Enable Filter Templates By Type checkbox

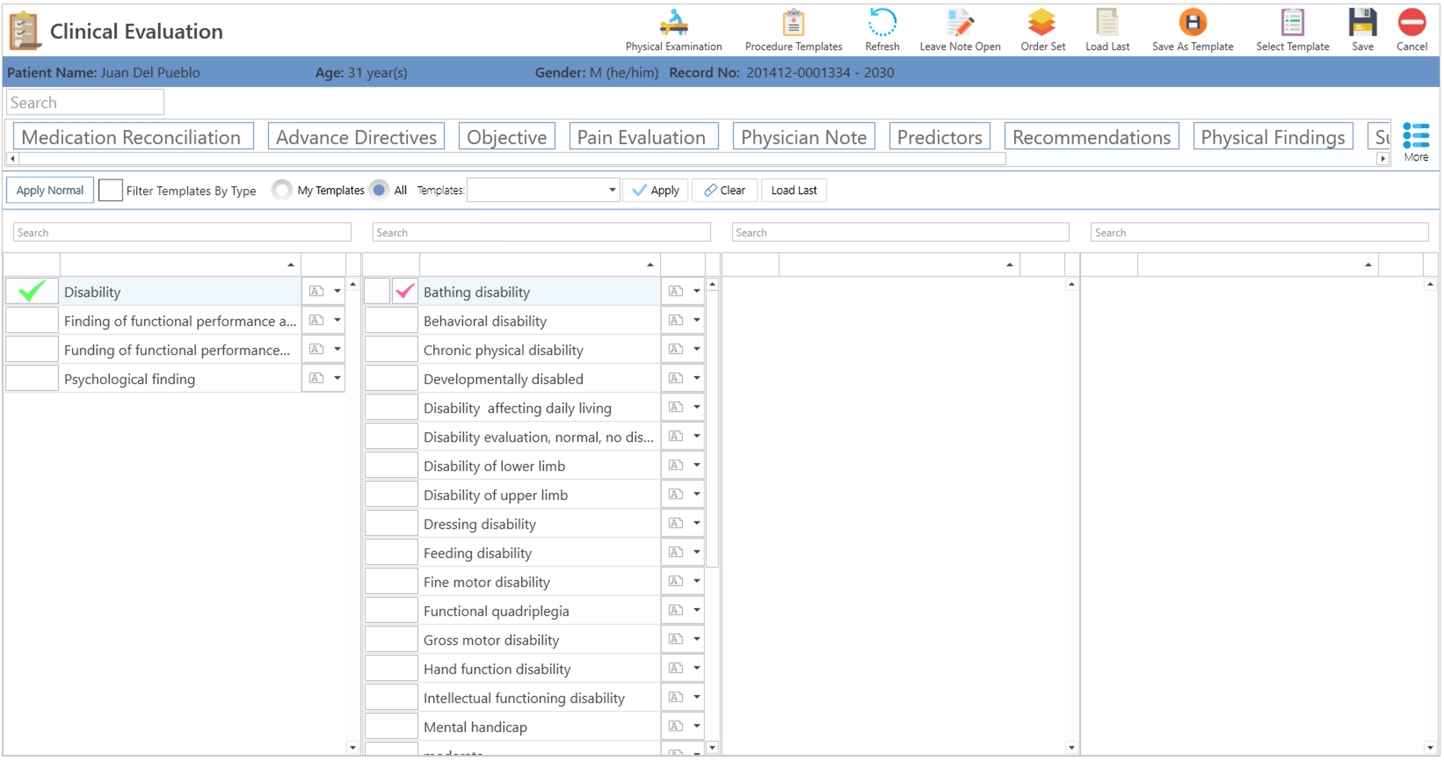click(110, 191)
